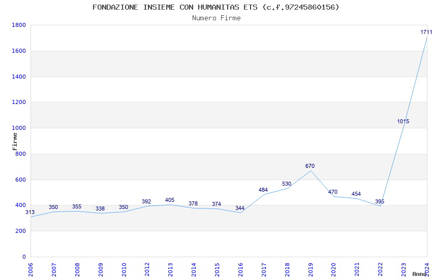The image size is (432, 279).
Task: Click the 2012 year label
Action: (x=147, y=270)
